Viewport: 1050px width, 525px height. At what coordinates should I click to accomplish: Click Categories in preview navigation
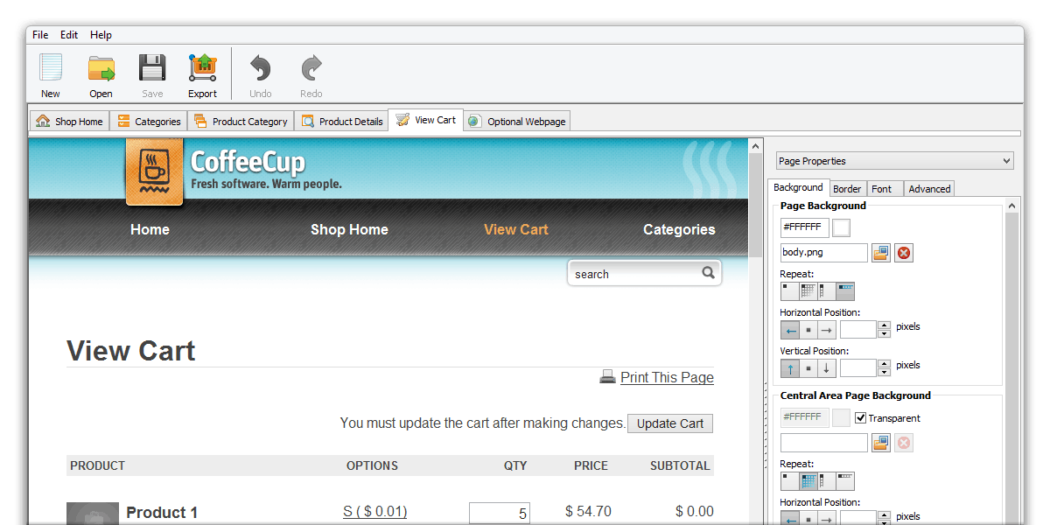pyautogui.click(x=679, y=229)
